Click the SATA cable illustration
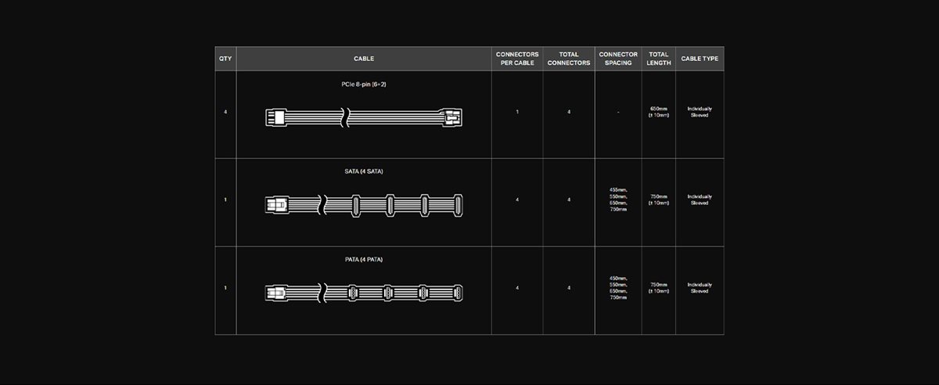939x385 pixels. [x=364, y=205]
